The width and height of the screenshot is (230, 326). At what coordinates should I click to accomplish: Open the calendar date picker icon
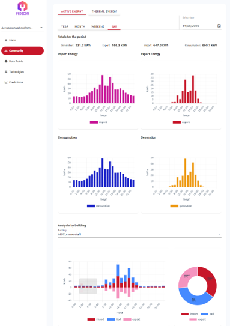click(219, 26)
